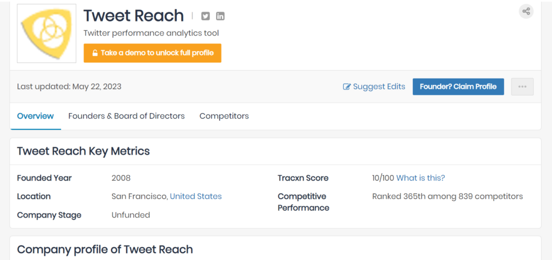Click the Company profile of Tweet Reach heading

tap(105, 249)
